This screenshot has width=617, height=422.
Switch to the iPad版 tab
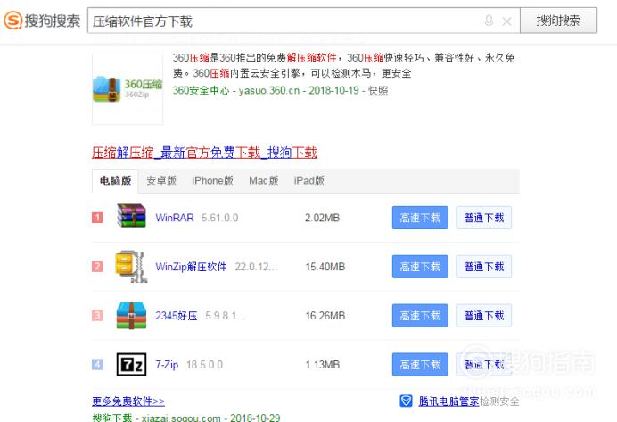[x=308, y=181]
